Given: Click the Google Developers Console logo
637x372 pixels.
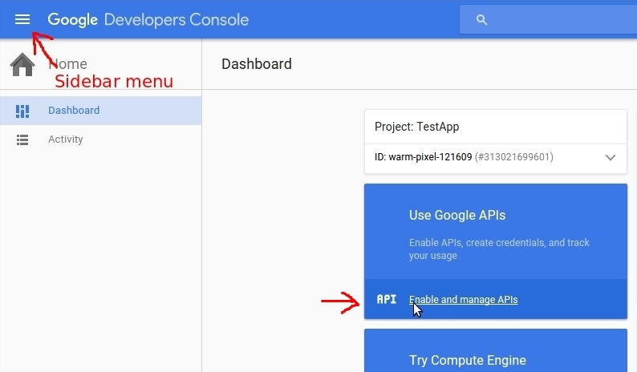Looking at the screenshot, I should 148,20.
